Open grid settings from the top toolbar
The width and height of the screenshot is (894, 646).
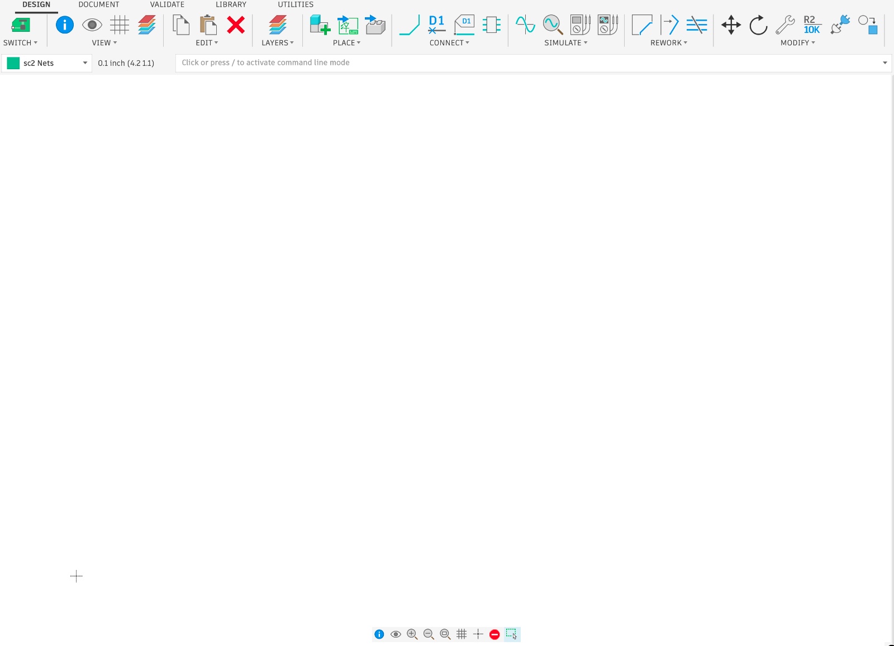pos(120,25)
